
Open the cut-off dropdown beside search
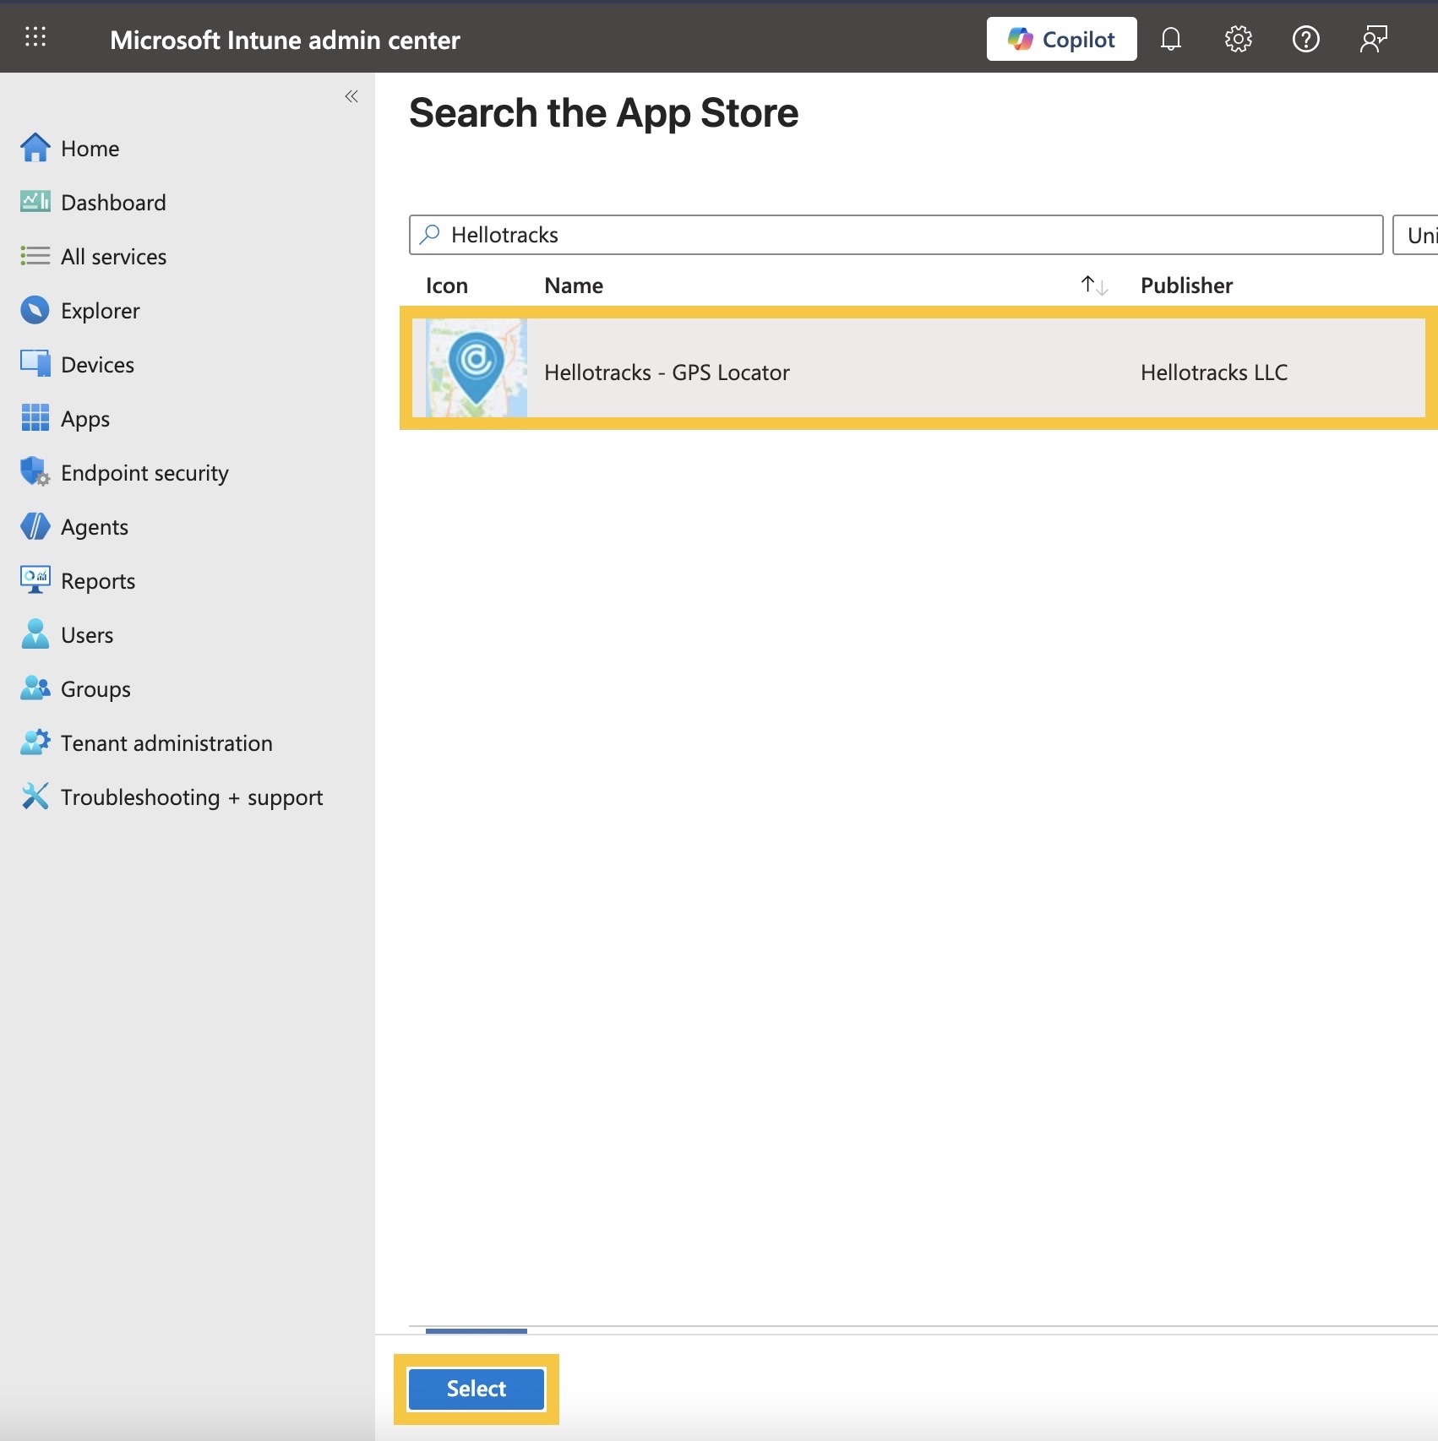[x=1416, y=235]
